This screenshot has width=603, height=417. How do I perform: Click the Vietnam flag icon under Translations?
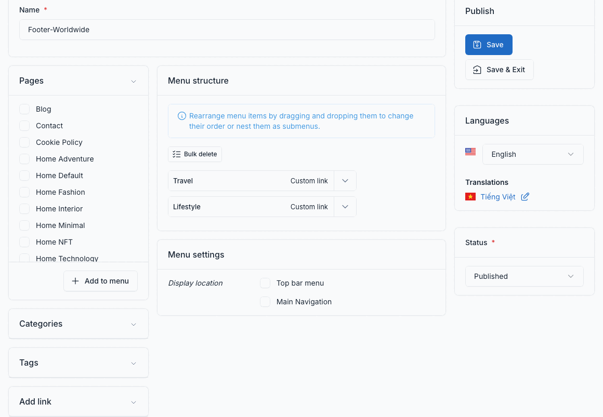point(470,197)
